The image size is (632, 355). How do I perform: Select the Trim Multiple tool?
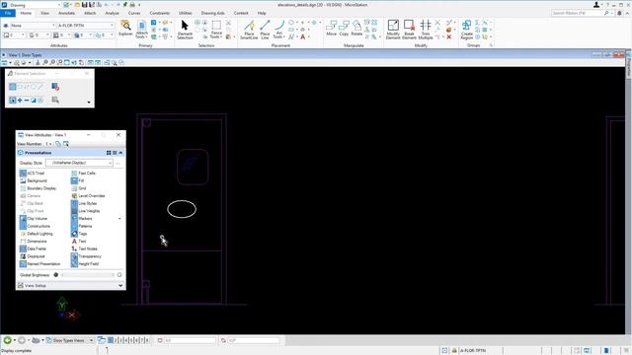[426, 30]
